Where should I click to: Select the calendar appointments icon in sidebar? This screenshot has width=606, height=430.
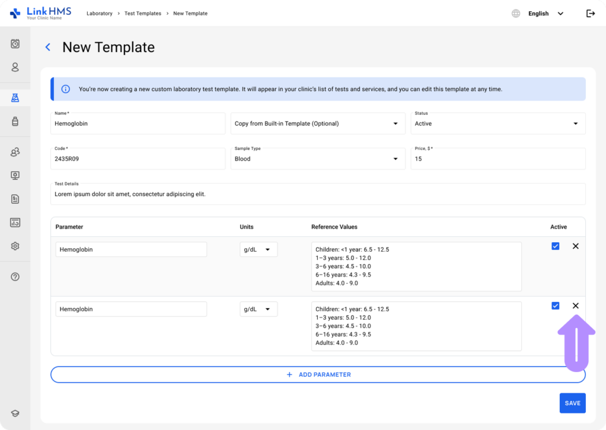click(x=15, y=44)
